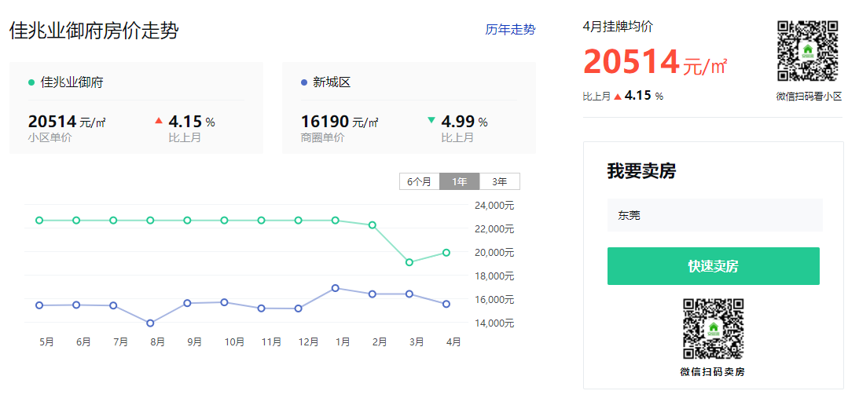Click the blue data point for 8月
Viewport: 848px width, 398px height.
pyautogui.click(x=150, y=323)
